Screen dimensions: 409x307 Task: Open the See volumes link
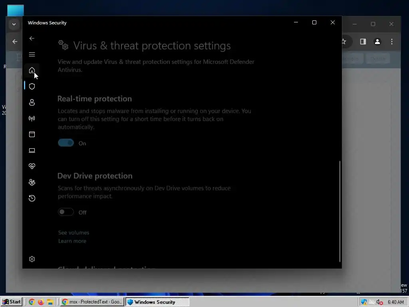(x=73, y=233)
